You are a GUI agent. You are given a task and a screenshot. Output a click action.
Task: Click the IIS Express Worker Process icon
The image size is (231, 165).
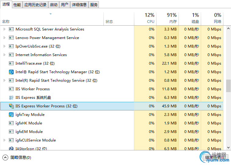(x=11, y=106)
